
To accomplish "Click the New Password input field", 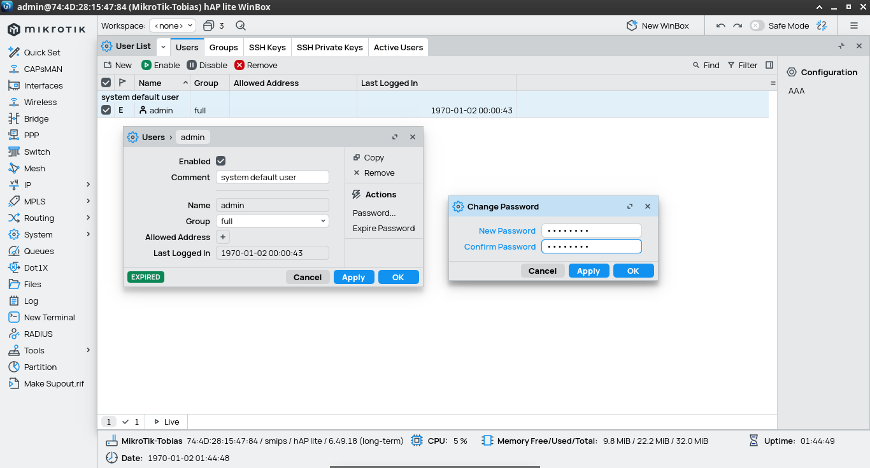I will (x=591, y=230).
